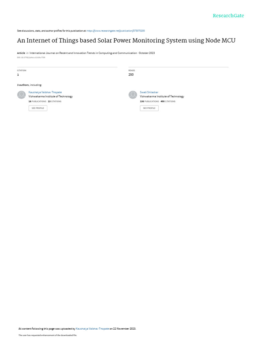Image resolution: width=257 pixels, height=343 pixels.
Task: Open Kaushalya Vaibhav Thopate author name link under authors
Action: click(45, 92)
